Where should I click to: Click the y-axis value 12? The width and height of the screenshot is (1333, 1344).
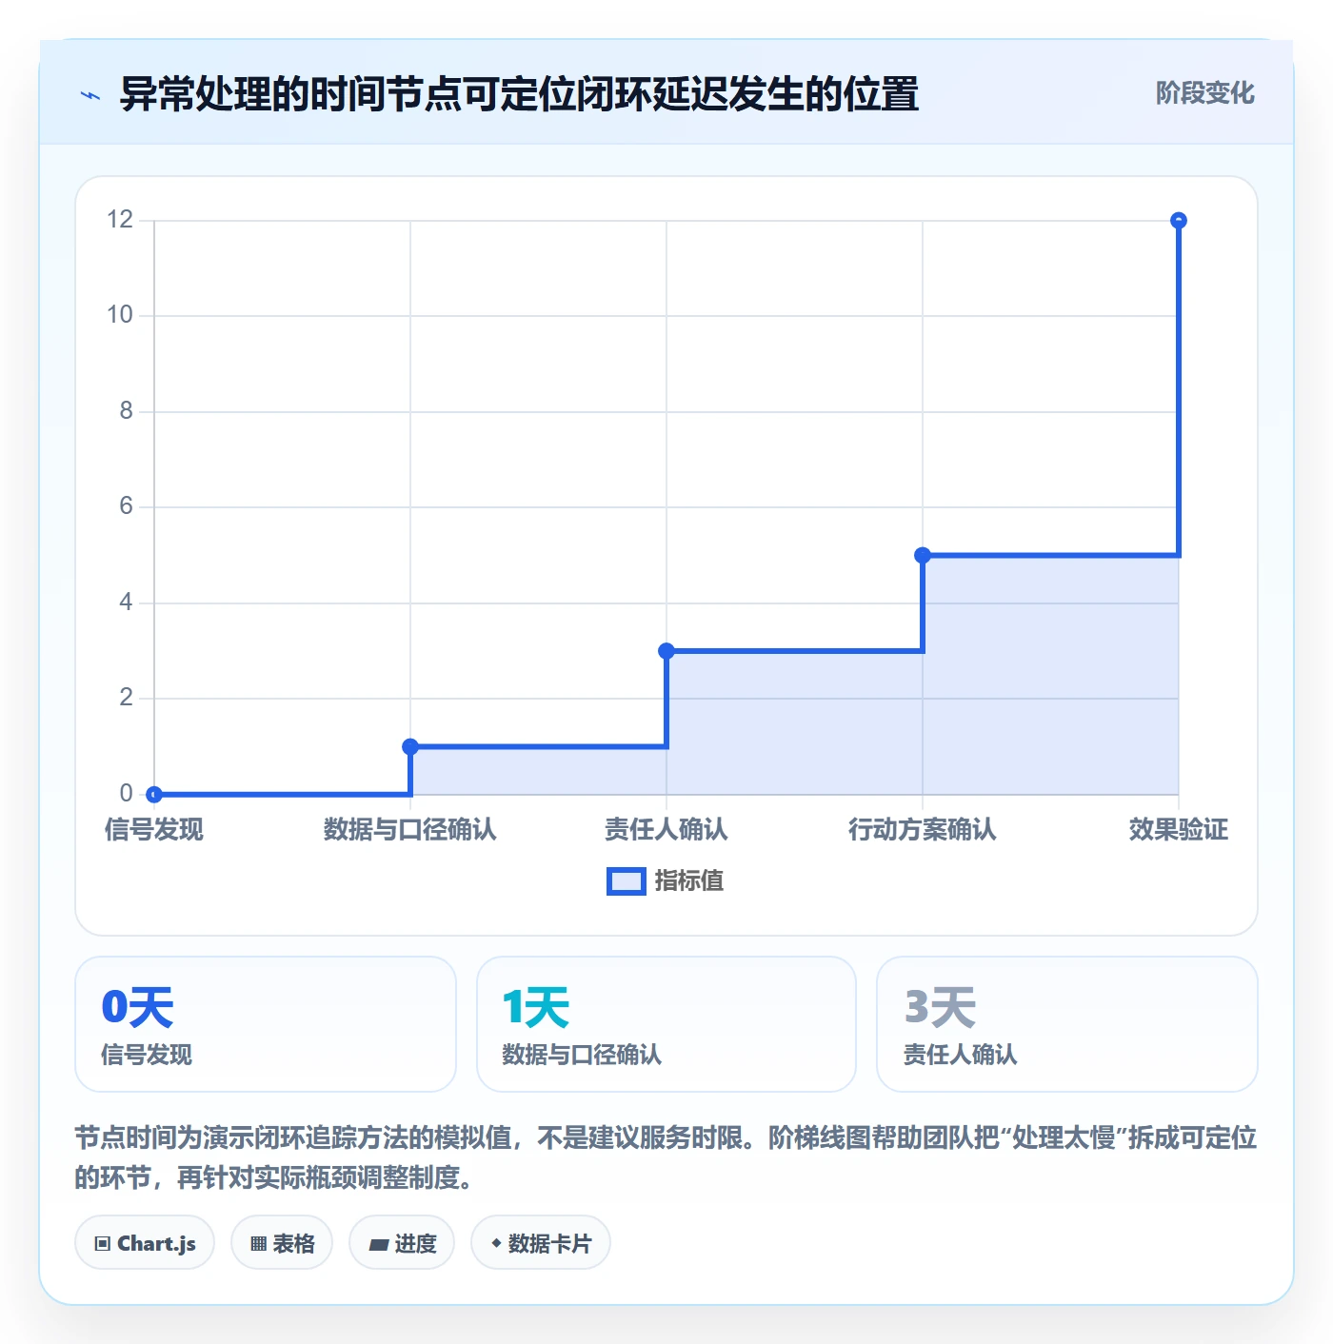click(120, 220)
